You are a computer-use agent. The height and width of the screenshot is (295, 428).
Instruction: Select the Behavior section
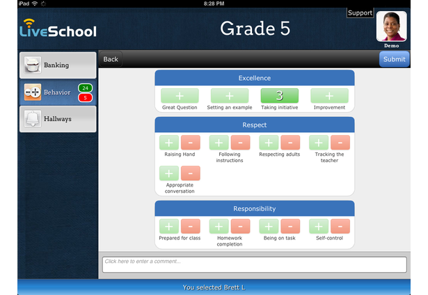(58, 93)
